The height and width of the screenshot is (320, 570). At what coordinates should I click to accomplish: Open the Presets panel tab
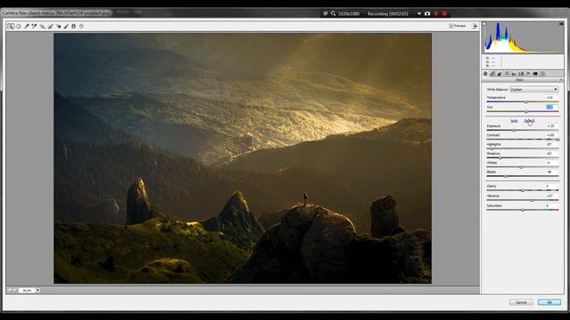[x=542, y=74]
